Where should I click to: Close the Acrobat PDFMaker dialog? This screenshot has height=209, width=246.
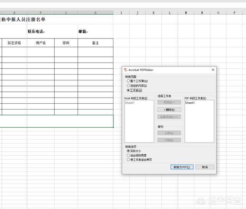point(213,70)
